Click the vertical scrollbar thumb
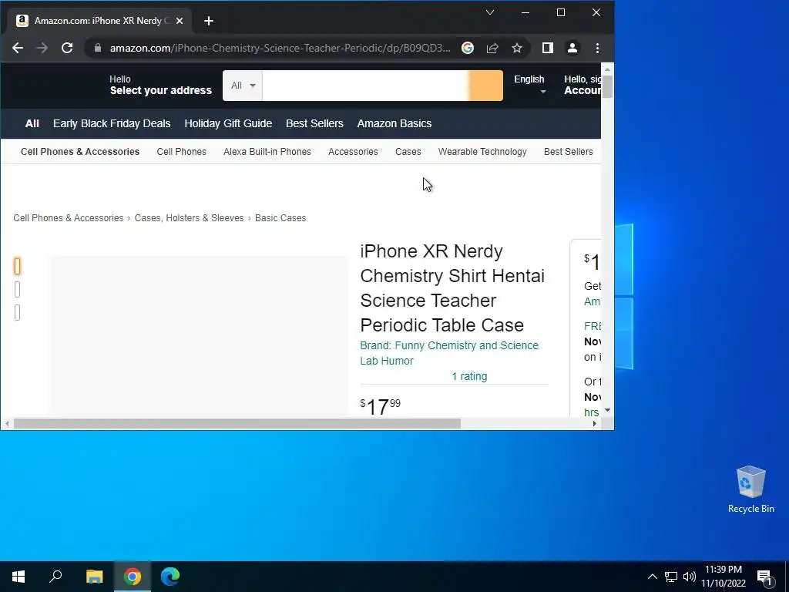The height and width of the screenshot is (592, 789). (x=607, y=86)
